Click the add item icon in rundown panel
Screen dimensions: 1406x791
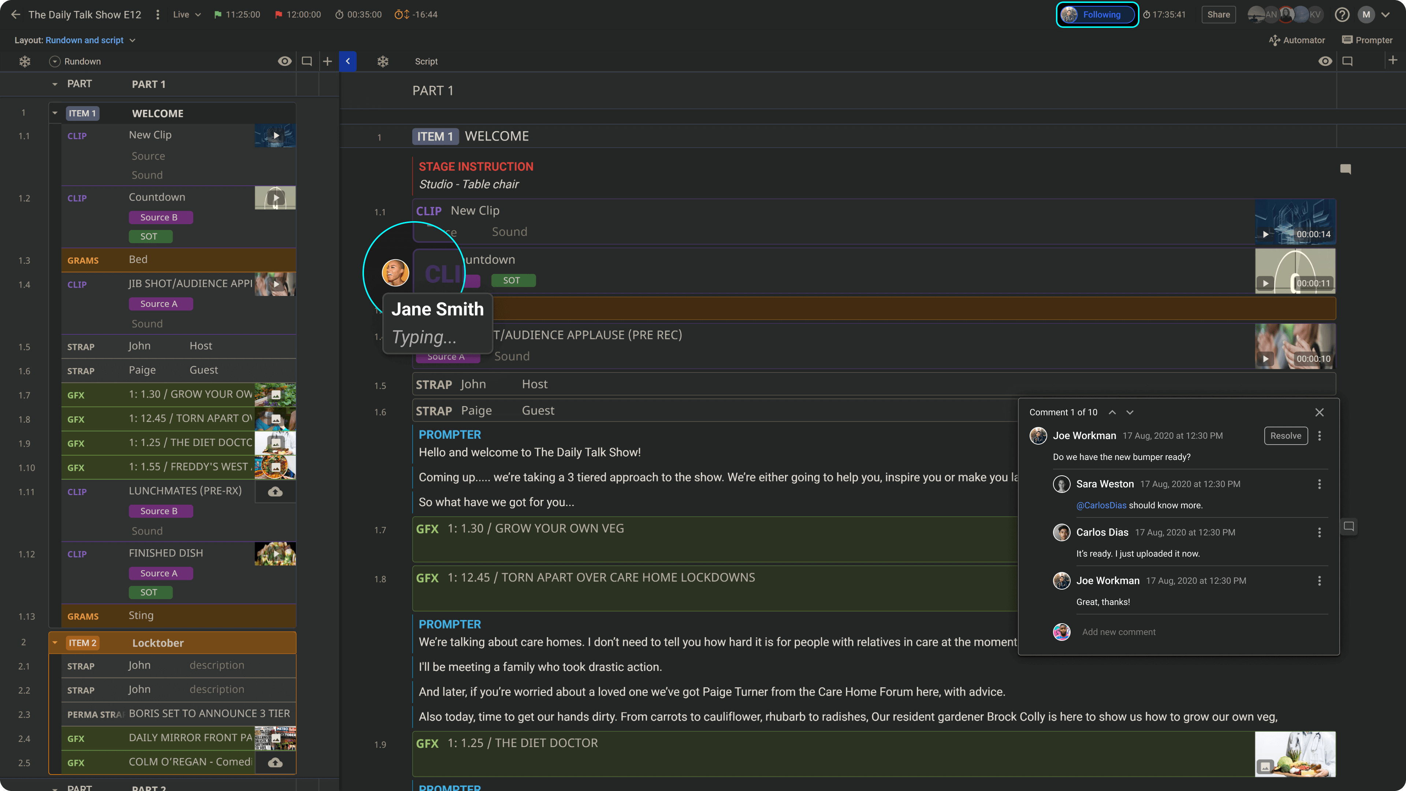tap(327, 61)
